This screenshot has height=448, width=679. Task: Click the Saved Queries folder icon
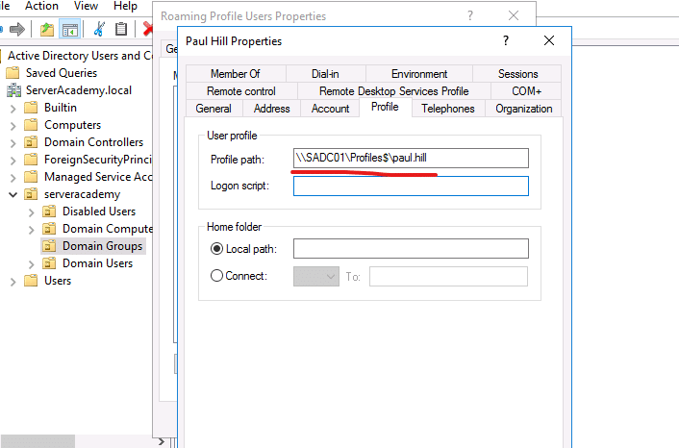pyautogui.click(x=13, y=73)
